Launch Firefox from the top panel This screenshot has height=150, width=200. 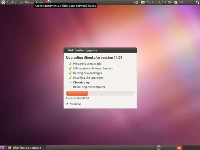click(x=48, y=2)
